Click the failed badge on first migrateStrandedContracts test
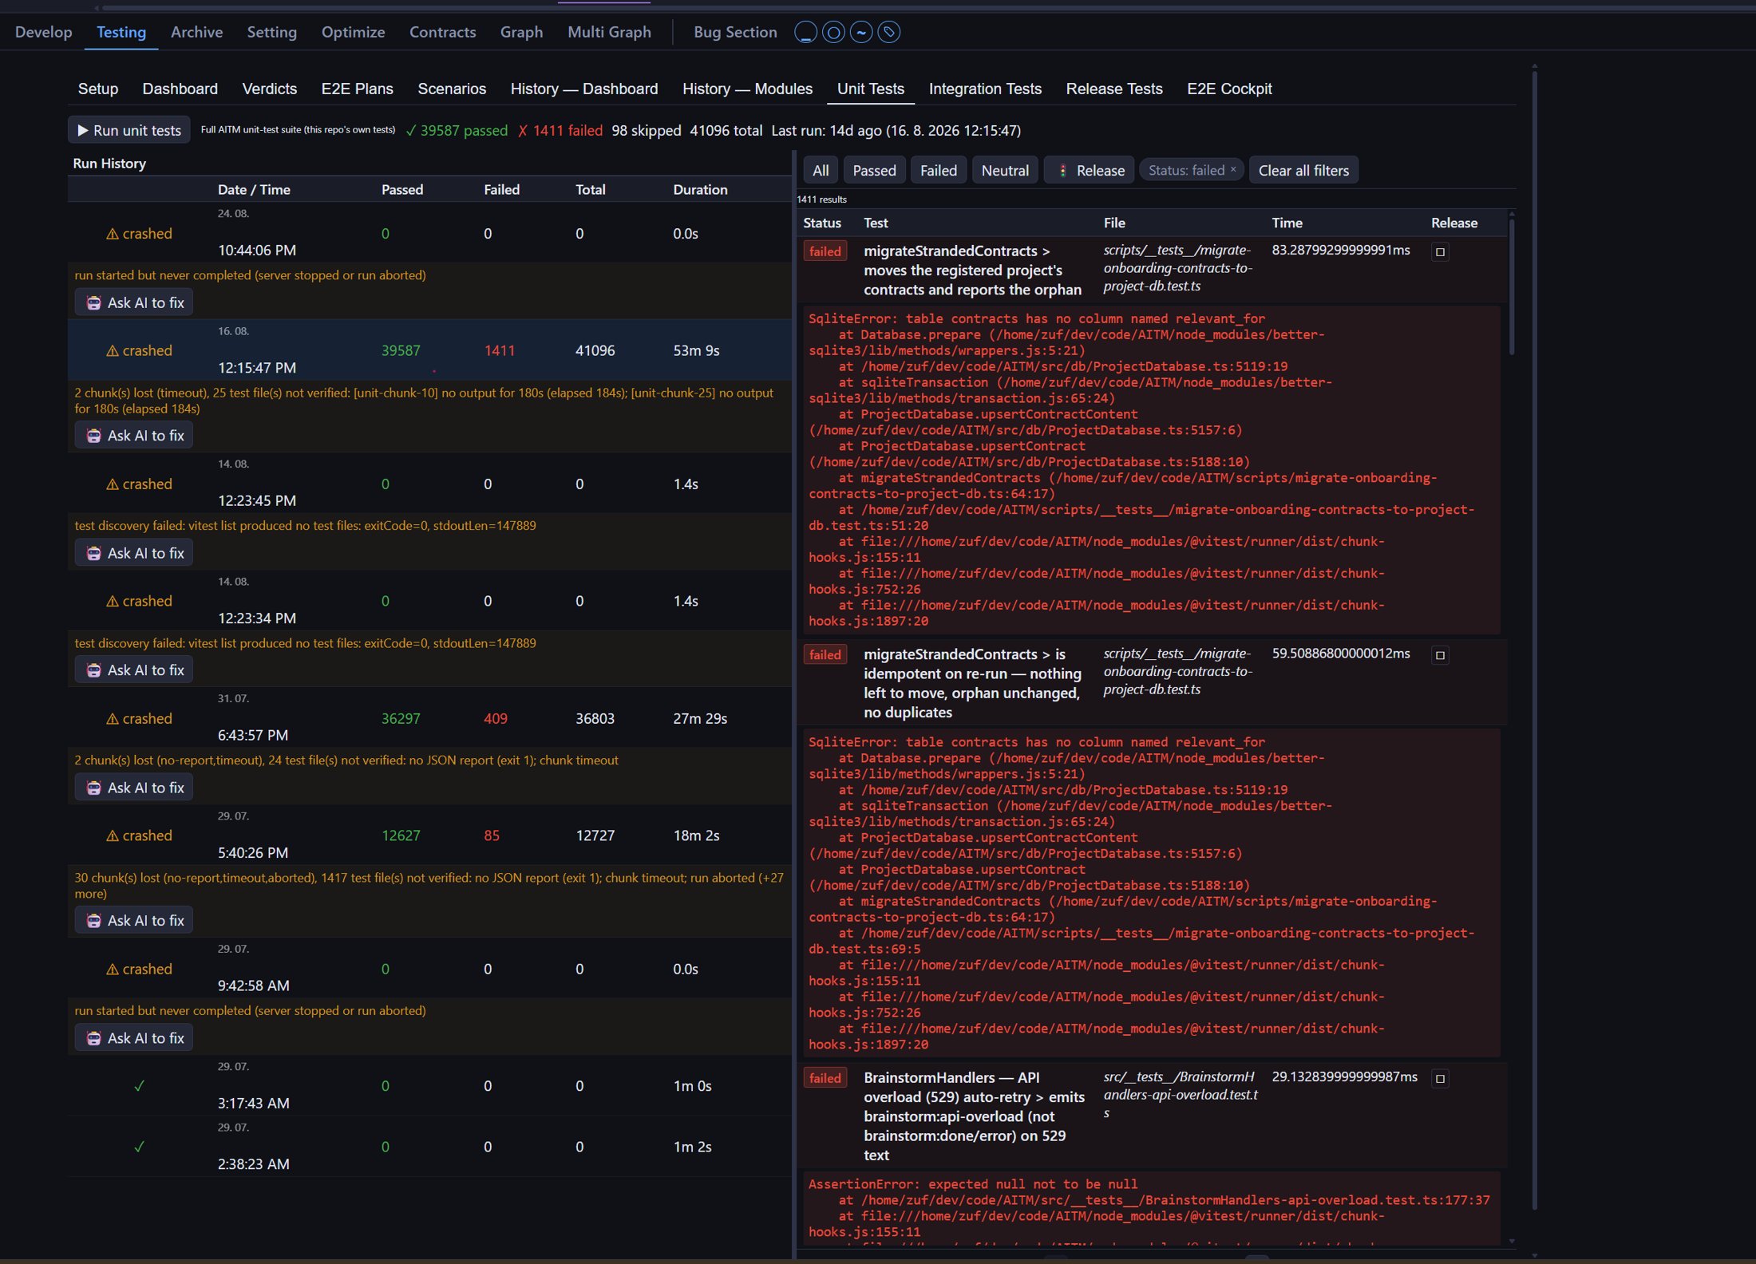Viewport: 1756px width, 1264px height. click(825, 252)
